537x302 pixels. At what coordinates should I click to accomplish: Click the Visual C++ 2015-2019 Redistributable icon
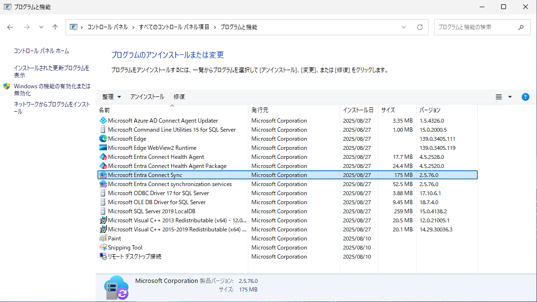(103, 229)
